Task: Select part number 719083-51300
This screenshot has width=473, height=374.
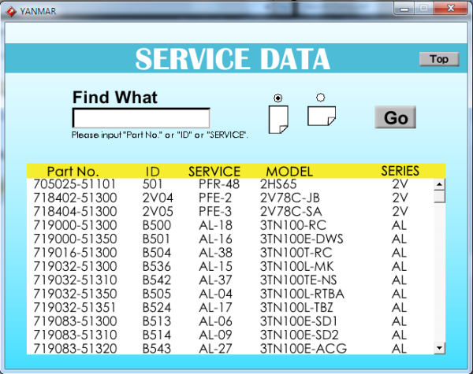Action: click(x=75, y=321)
